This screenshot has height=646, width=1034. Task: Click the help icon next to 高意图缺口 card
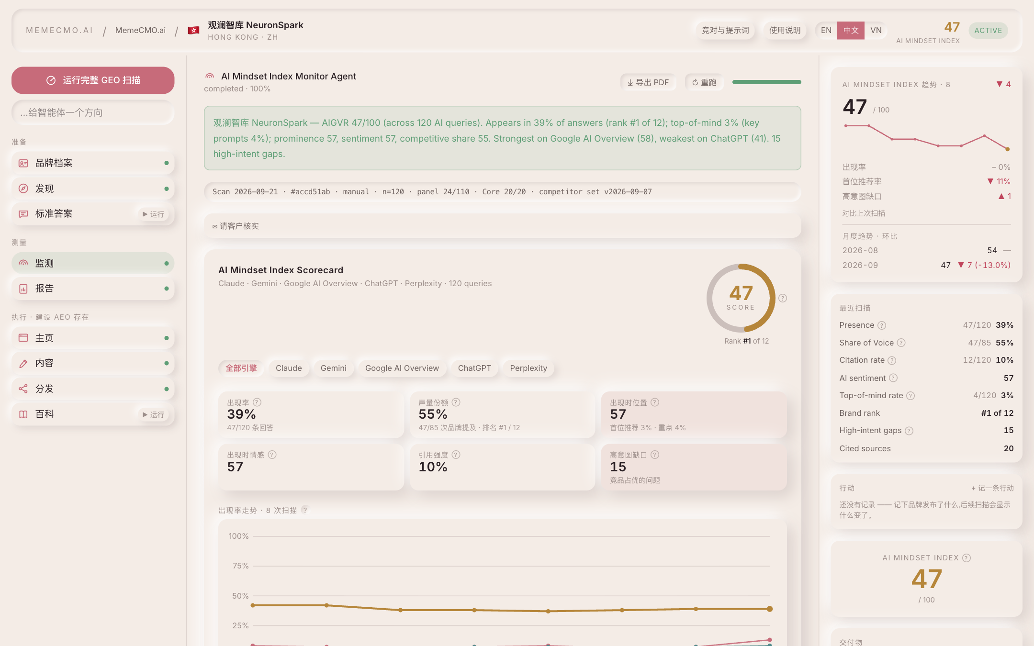655,455
